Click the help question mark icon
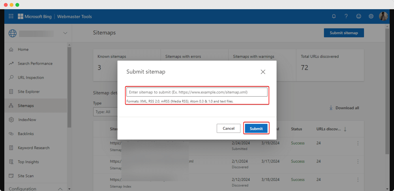394x191 pixels. [346, 16]
